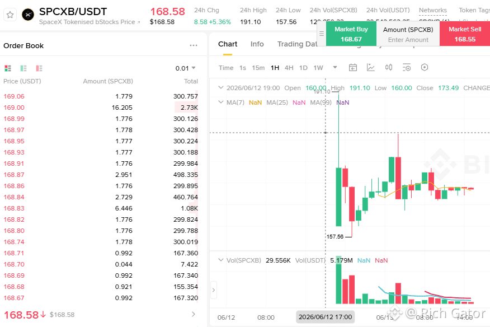Change the candlestick chart type icon
Screen dimensions: 490x327
coord(388,67)
